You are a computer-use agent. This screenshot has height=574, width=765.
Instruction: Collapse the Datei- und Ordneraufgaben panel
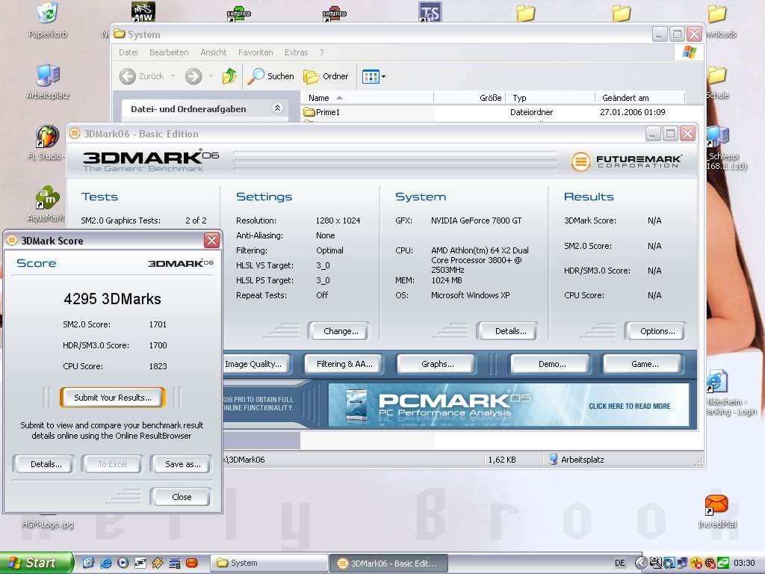coord(278,108)
